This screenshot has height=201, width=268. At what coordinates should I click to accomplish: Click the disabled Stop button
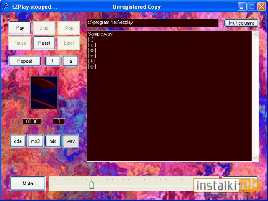[x=69, y=28]
